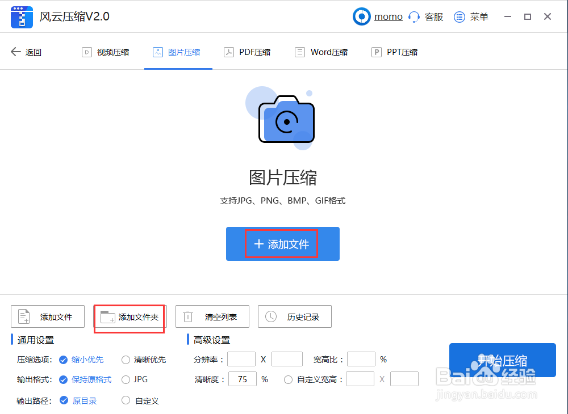
Task: Click the 添加文件夹 button
Action: pyautogui.click(x=130, y=316)
